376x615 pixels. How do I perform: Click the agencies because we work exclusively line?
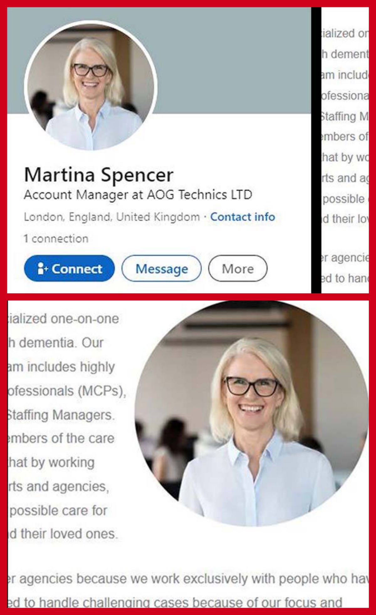point(188,578)
